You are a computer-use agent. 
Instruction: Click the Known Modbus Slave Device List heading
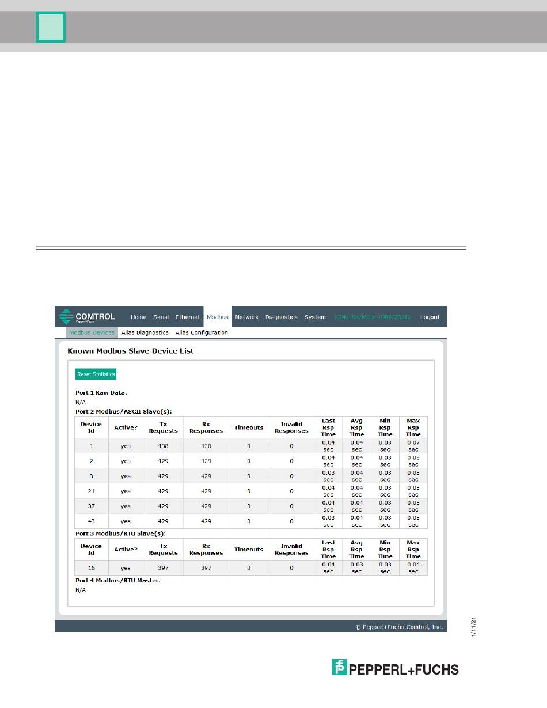(x=131, y=350)
